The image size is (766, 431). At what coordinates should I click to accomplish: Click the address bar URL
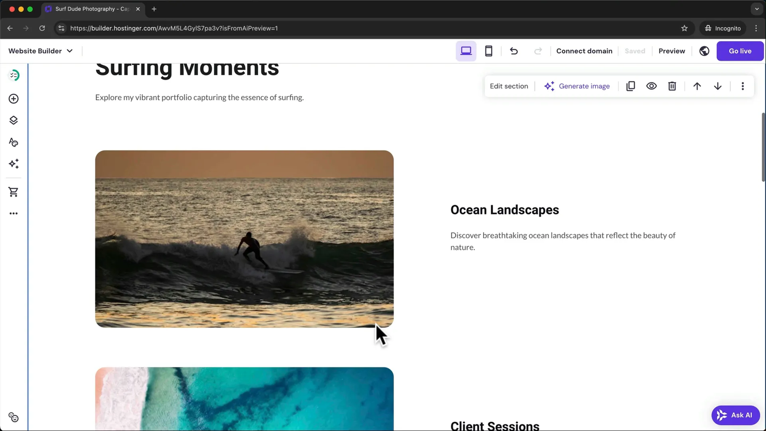(x=174, y=28)
